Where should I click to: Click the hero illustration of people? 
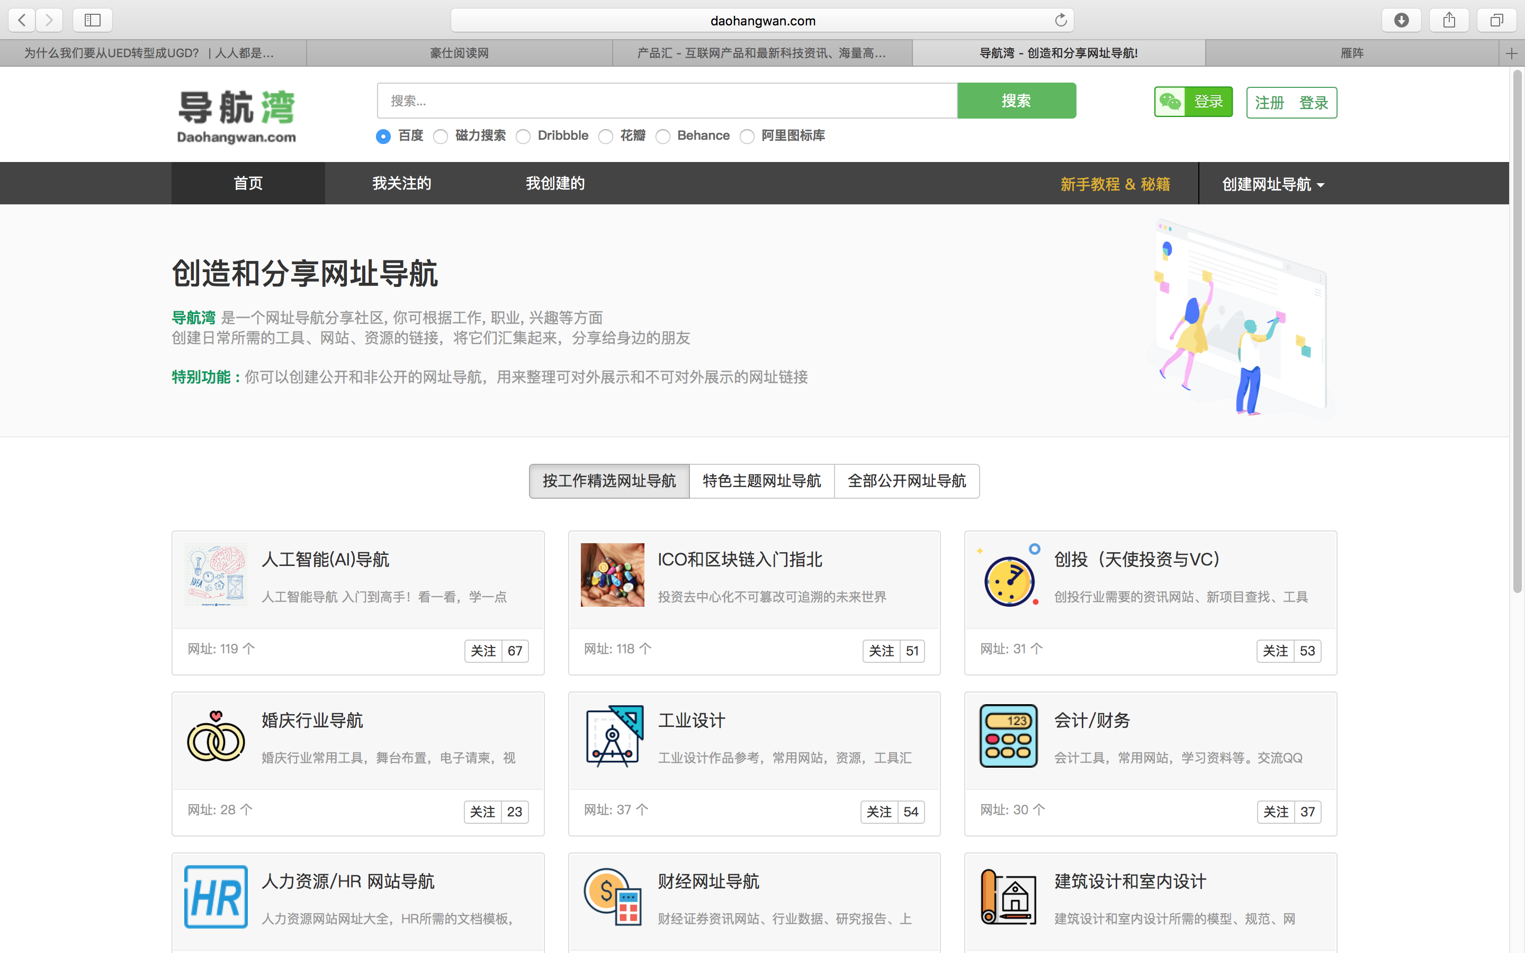1241,318
